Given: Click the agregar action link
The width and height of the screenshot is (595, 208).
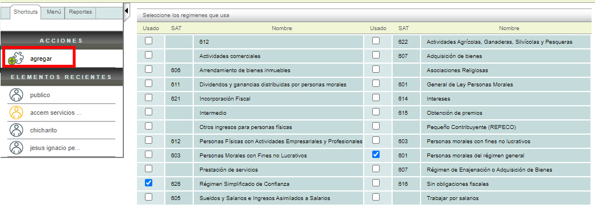Looking at the screenshot, I should click(x=41, y=59).
